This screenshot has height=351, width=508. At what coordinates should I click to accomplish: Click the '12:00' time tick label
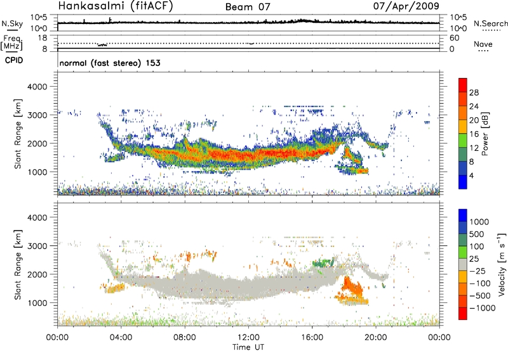point(248,338)
